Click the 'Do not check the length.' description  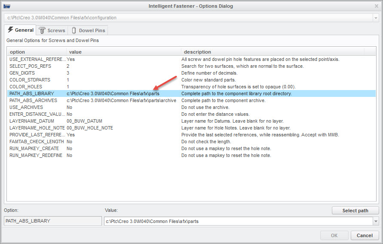click(206, 142)
